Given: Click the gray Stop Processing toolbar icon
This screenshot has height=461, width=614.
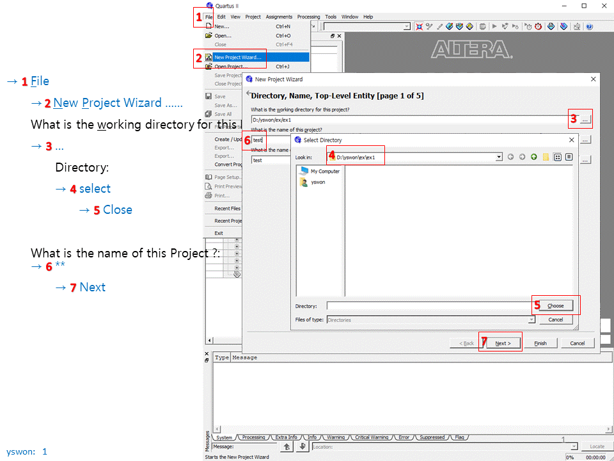Looking at the screenshot, I should tap(482, 27).
